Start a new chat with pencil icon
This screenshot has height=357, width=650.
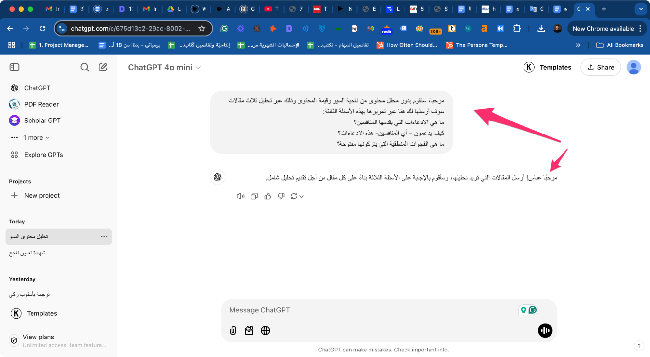(103, 67)
